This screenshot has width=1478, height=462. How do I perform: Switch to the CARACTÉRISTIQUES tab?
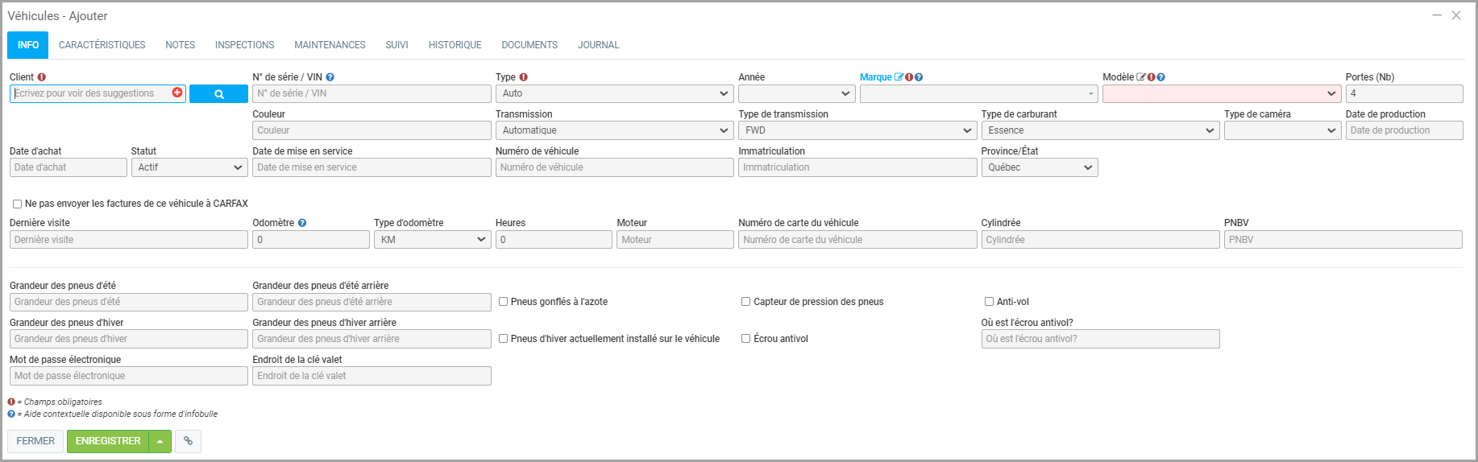[102, 45]
